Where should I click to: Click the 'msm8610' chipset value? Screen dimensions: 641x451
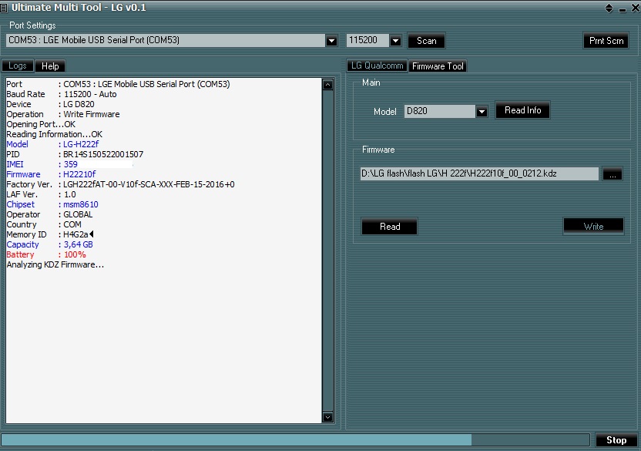[x=81, y=204]
